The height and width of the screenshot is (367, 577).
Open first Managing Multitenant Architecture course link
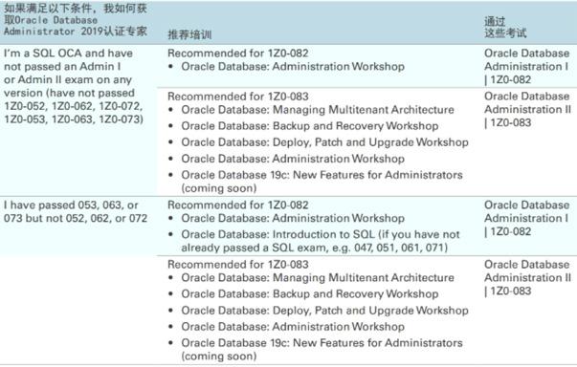318,110
